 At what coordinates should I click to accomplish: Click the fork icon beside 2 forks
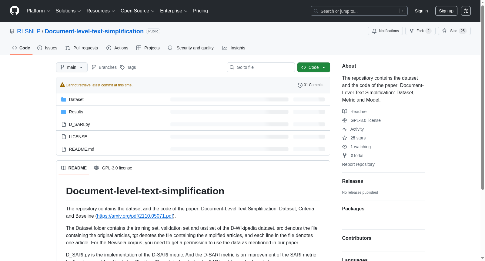click(345, 156)
